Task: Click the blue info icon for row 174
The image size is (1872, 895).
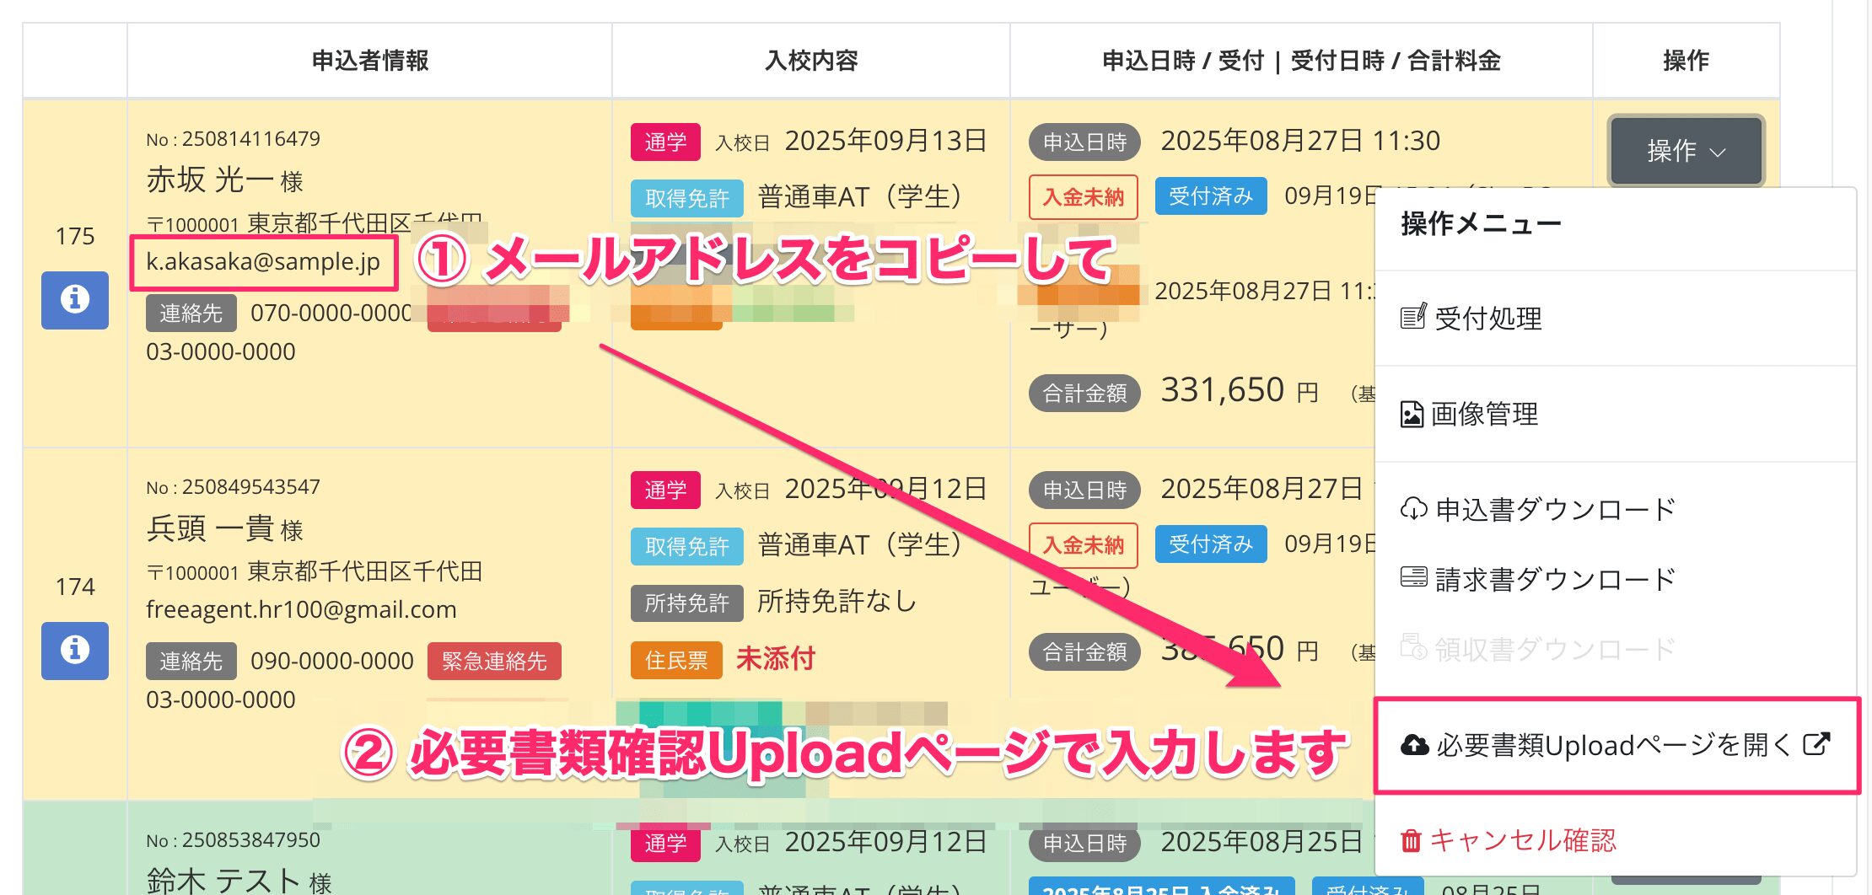Action: tap(75, 650)
